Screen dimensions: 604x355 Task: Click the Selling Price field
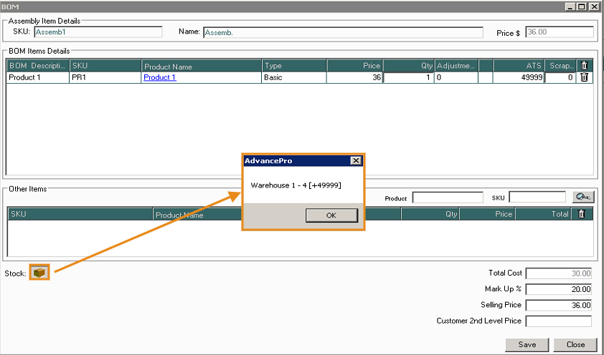click(x=559, y=305)
